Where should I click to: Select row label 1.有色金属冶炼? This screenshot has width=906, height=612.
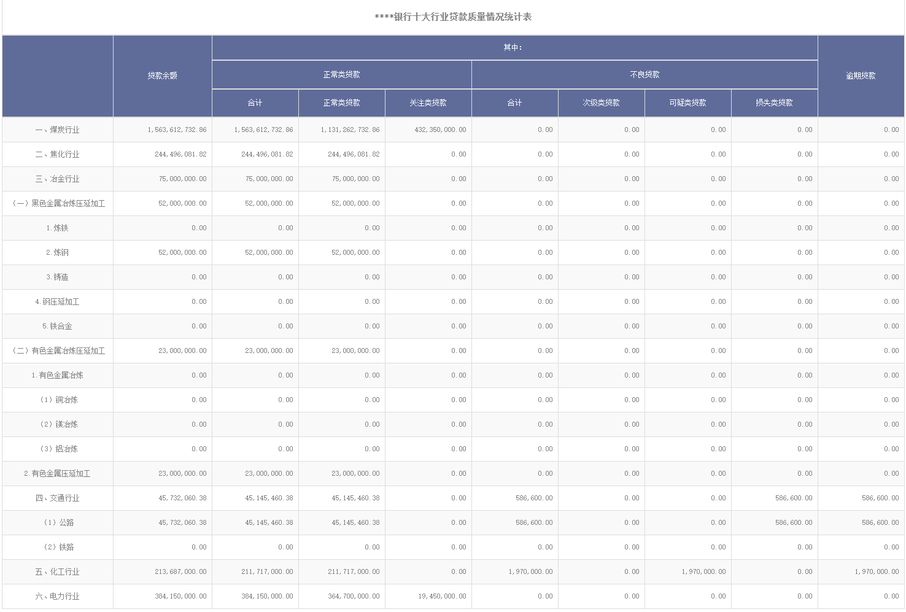coord(58,375)
